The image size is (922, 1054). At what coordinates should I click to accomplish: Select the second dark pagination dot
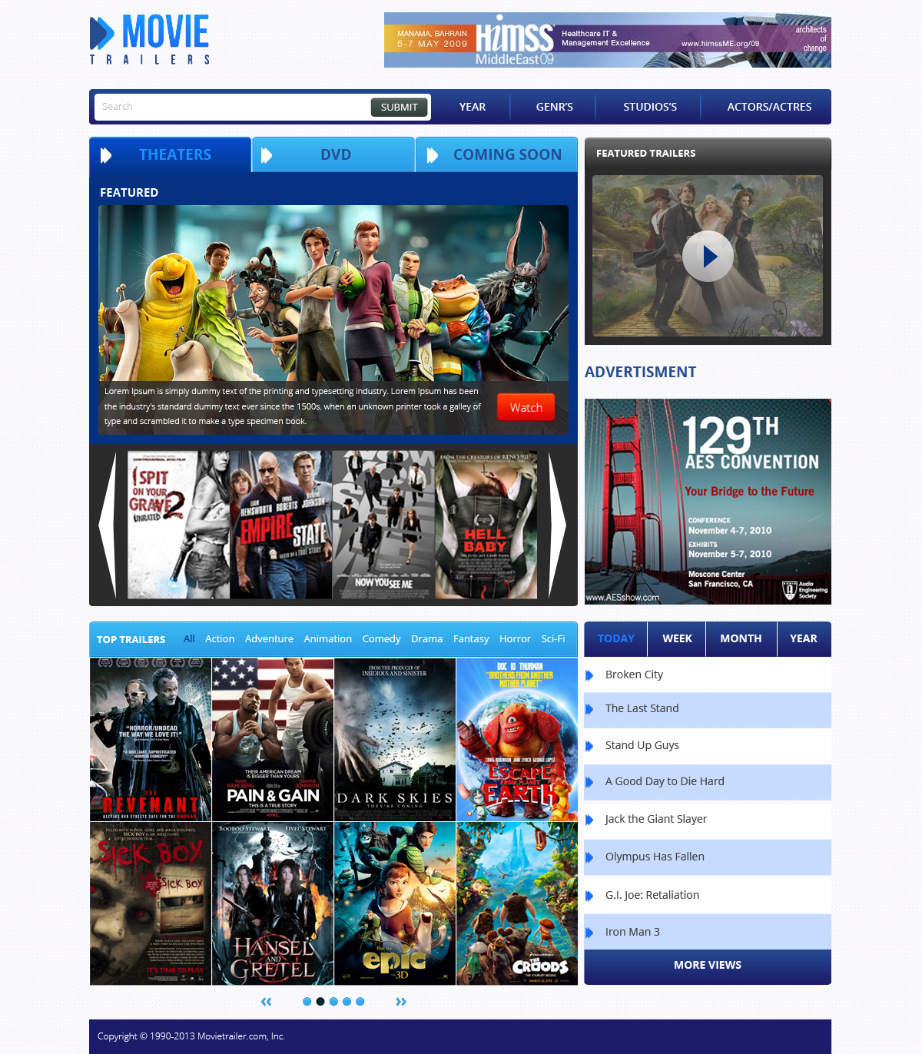(320, 1001)
